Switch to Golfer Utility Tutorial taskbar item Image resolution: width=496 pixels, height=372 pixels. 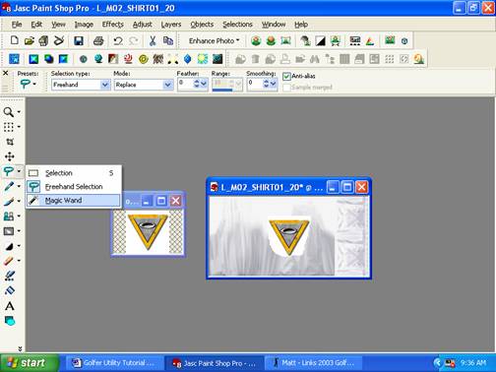click(x=114, y=363)
